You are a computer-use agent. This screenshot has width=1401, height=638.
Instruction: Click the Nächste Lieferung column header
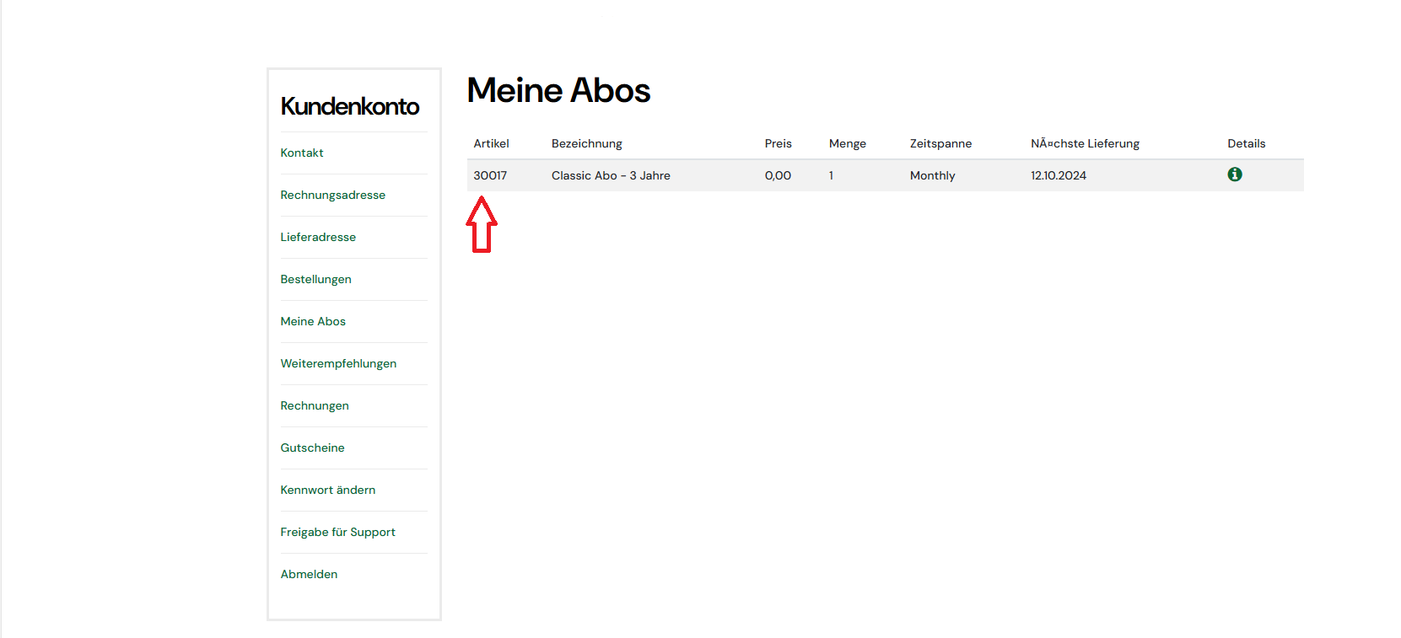click(x=1085, y=143)
